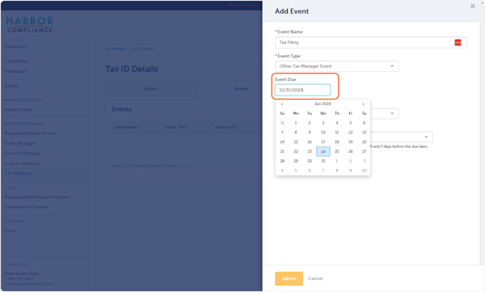This screenshot has height=292, width=485.
Task: Open the Event Type dropdown
Action: tap(336, 66)
